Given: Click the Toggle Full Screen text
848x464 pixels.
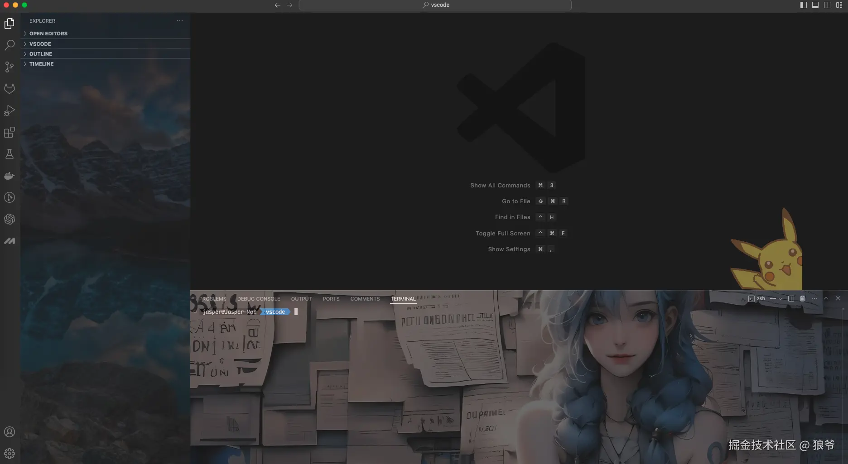Looking at the screenshot, I should coord(503,233).
